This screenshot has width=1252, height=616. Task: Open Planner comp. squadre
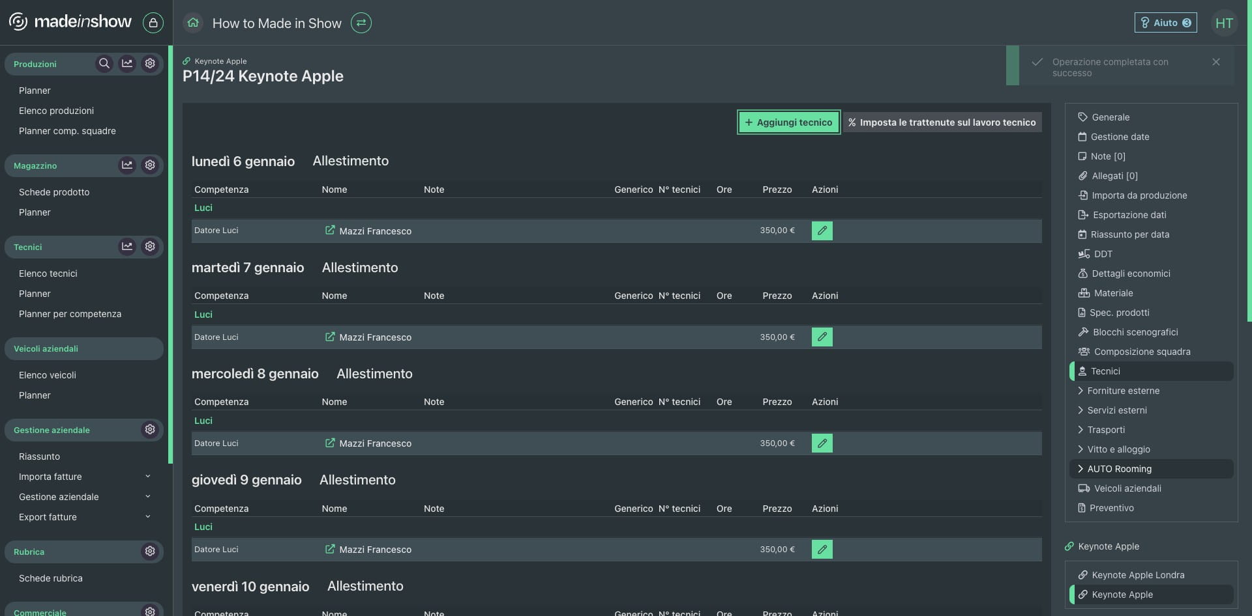[67, 131]
